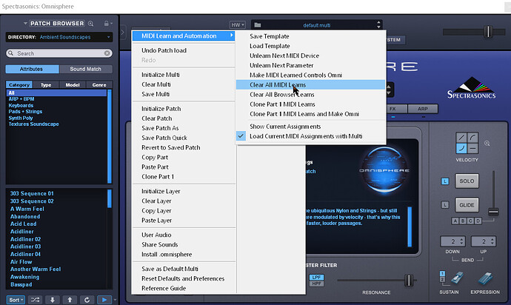Image resolution: width=511 pixels, height=305 pixels.
Task: Click the shuffle patches icon
Action: [x=35, y=300]
